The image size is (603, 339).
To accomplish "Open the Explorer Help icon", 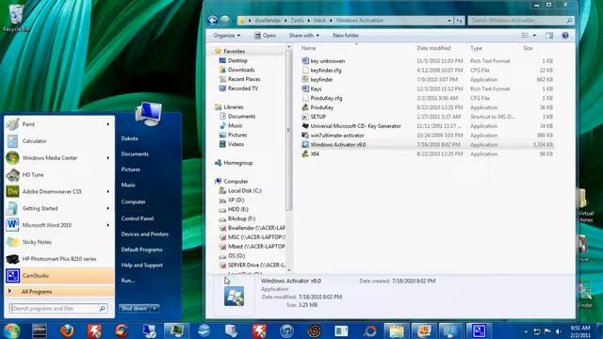I will click(x=565, y=36).
